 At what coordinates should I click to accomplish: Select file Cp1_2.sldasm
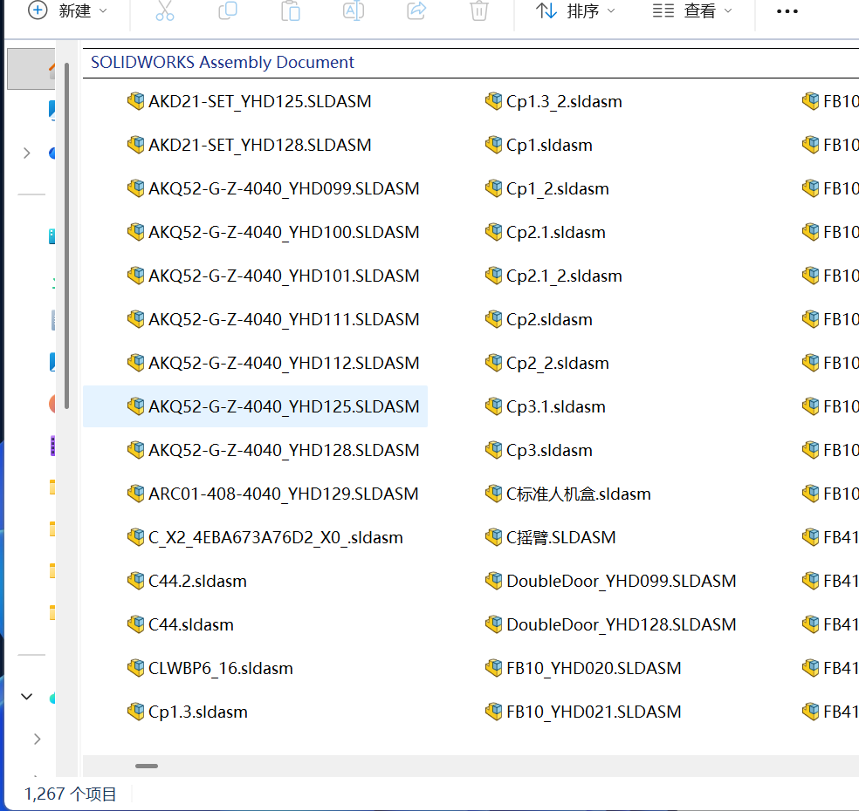point(546,188)
